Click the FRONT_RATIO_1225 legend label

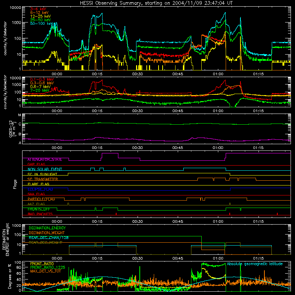(x=48, y=267)
